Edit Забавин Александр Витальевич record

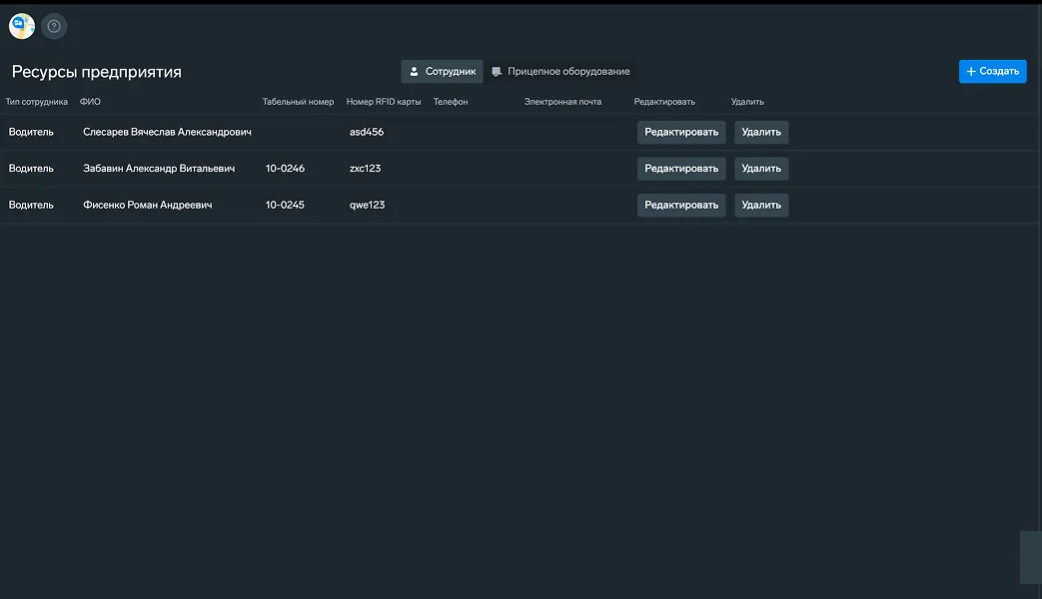[x=681, y=169]
